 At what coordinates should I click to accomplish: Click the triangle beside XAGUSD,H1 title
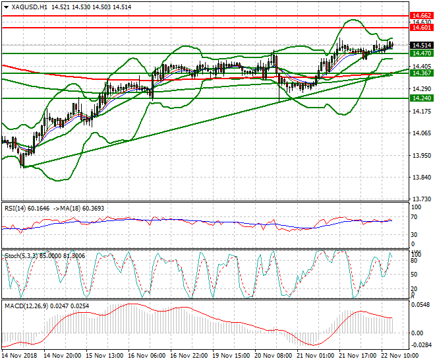coord(7,7)
